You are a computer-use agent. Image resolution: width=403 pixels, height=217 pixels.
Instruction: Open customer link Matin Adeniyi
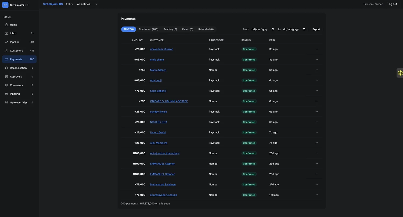(x=158, y=70)
